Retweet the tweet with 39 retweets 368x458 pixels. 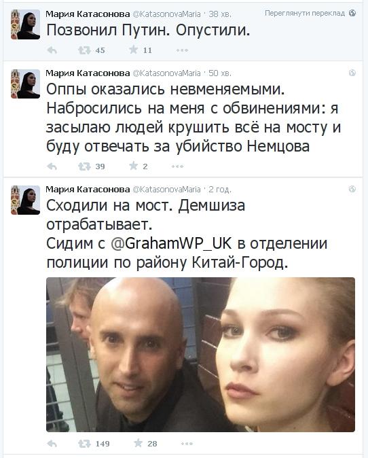(84, 166)
